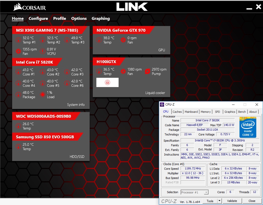Switch to the Caches tab in CPU-Z
The width and height of the screenshot is (263, 205).
tap(177, 112)
